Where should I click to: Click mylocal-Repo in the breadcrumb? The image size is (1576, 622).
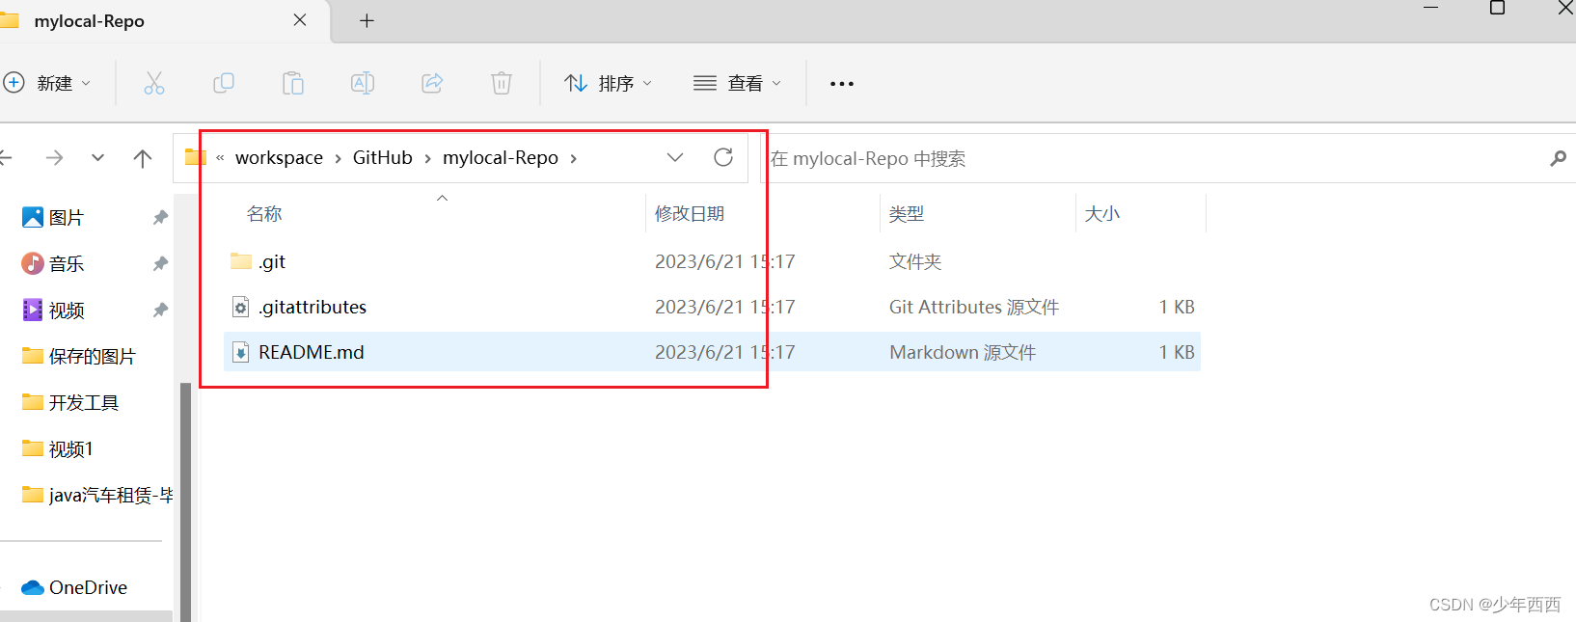501,158
